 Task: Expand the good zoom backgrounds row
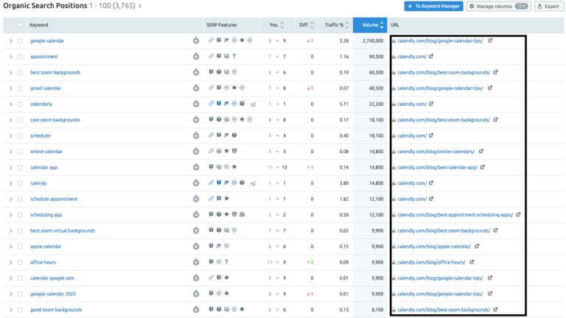point(10,310)
